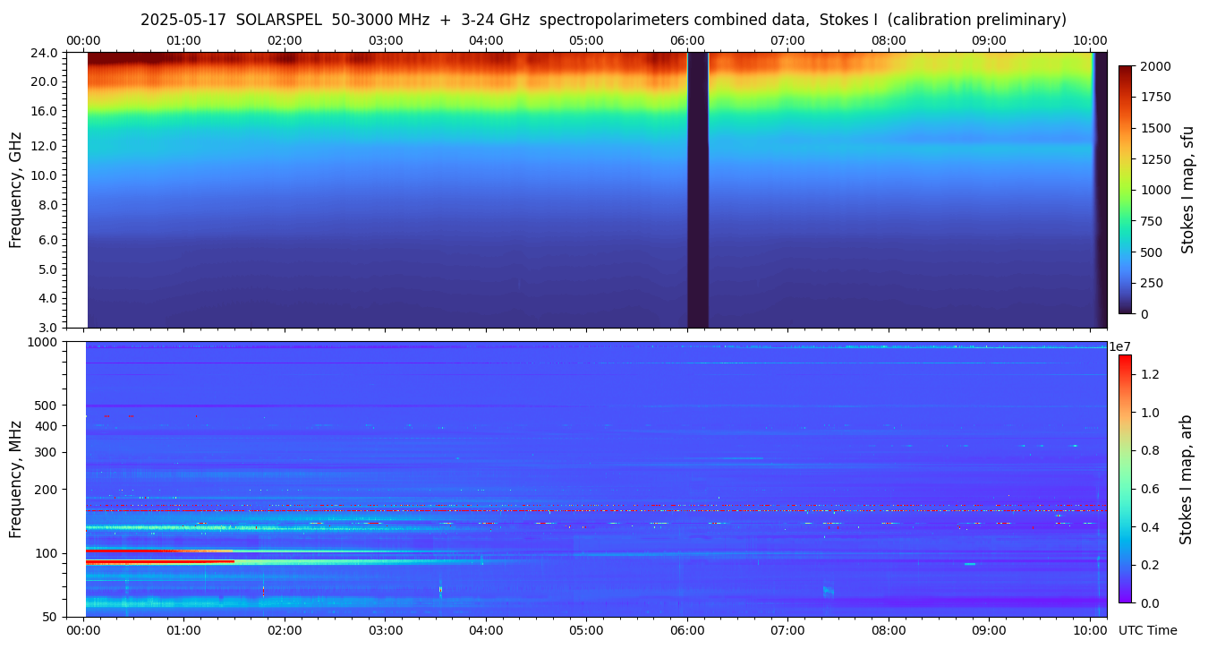The height and width of the screenshot is (649, 1208).
Task: Click the 16.0 GHz frequency tick label
Action: pos(46,112)
